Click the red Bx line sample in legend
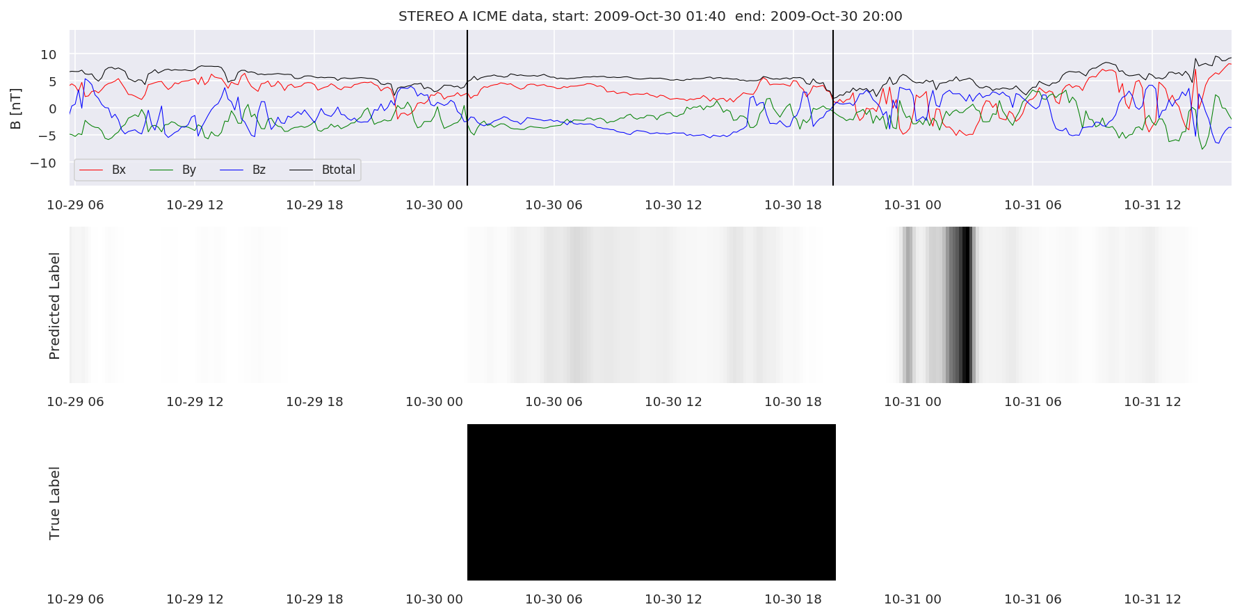 pyautogui.click(x=92, y=170)
